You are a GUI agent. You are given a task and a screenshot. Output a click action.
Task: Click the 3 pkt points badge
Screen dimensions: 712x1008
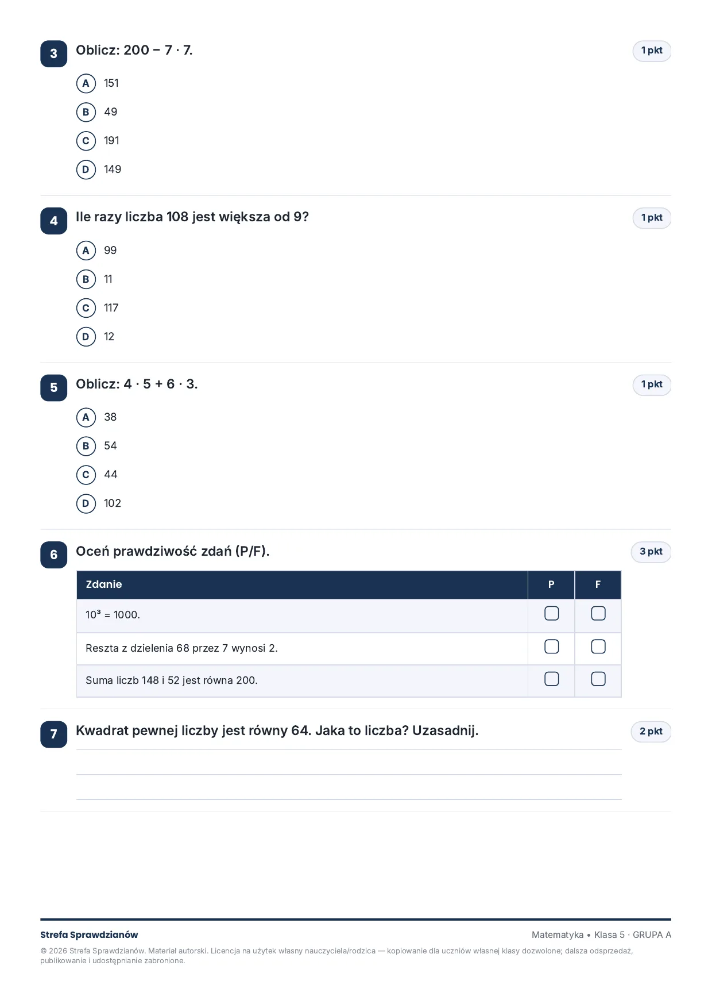tap(651, 552)
